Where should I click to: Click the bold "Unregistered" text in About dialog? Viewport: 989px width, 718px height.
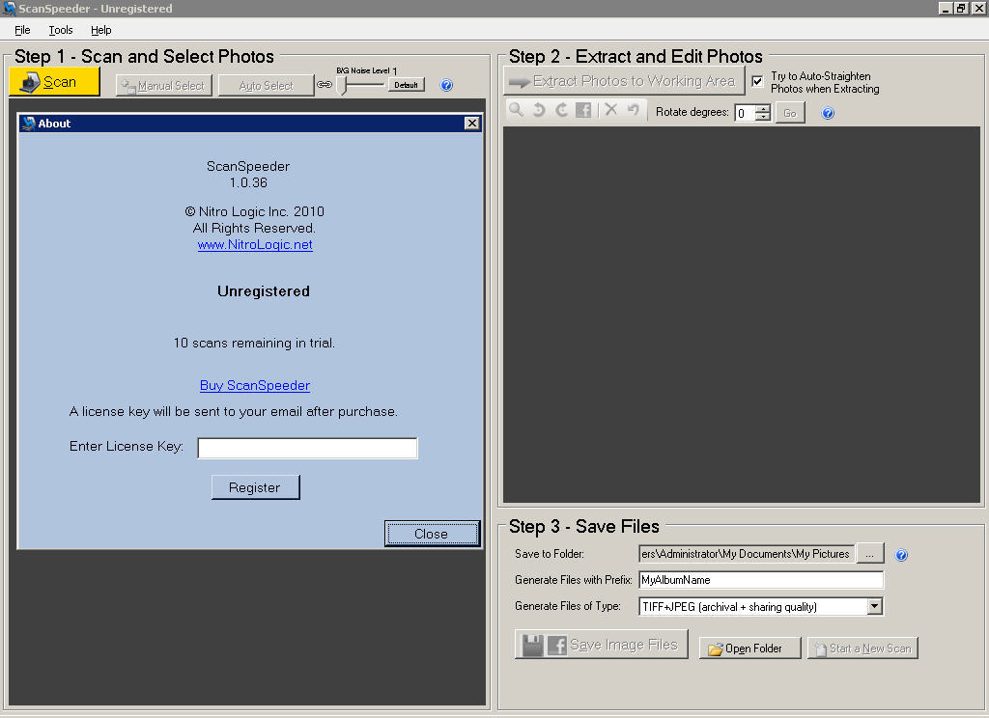click(x=264, y=291)
